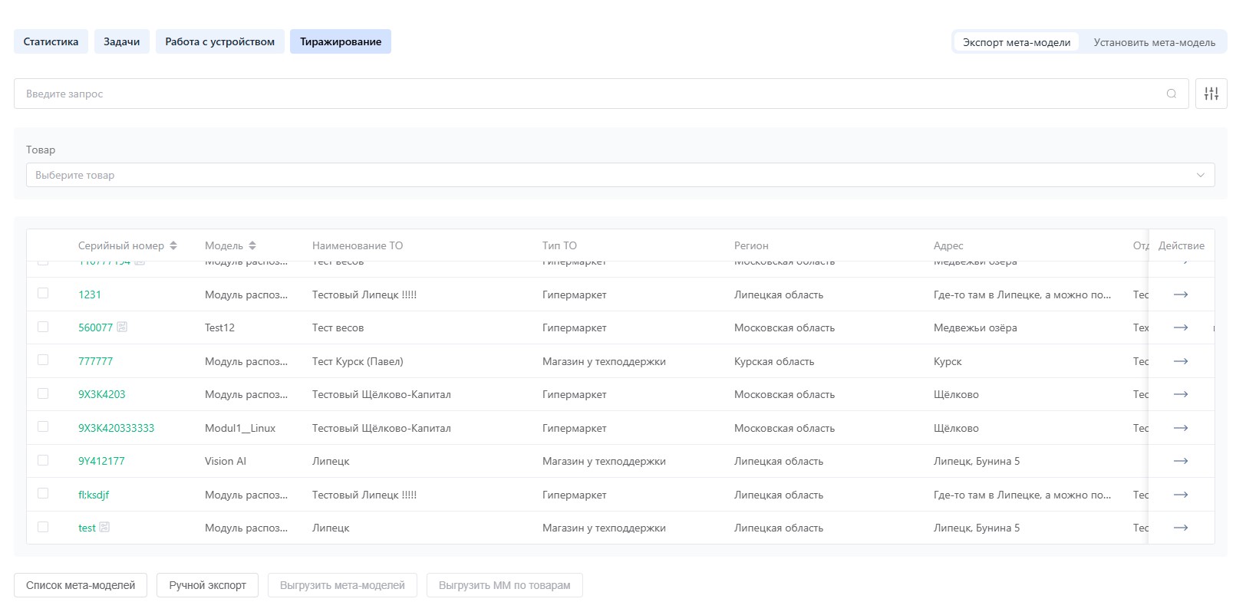This screenshot has width=1236, height=612.
Task: Sort table by Серийный номер column
Action: click(x=173, y=245)
